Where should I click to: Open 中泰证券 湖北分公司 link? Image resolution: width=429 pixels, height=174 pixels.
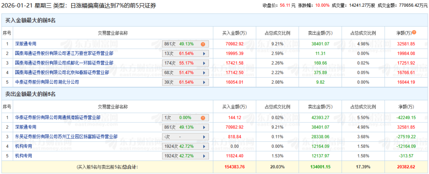pyautogui.click(x=47, y=82)
